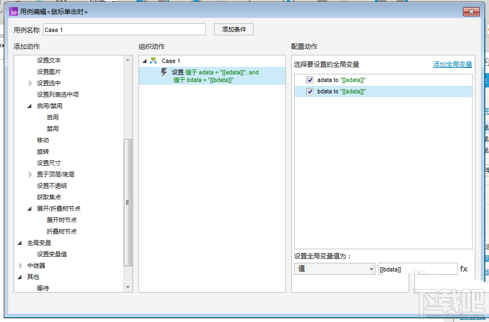Collapse the 全局变量 group
This screenshot has height=322, width=489.
coord(20,243)
